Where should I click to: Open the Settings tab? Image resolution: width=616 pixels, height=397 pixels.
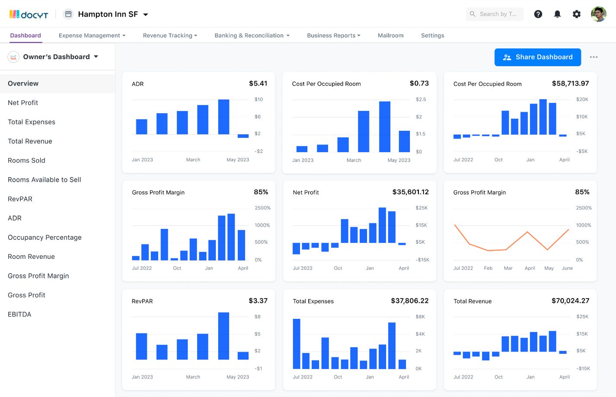[x=433, y=35]
